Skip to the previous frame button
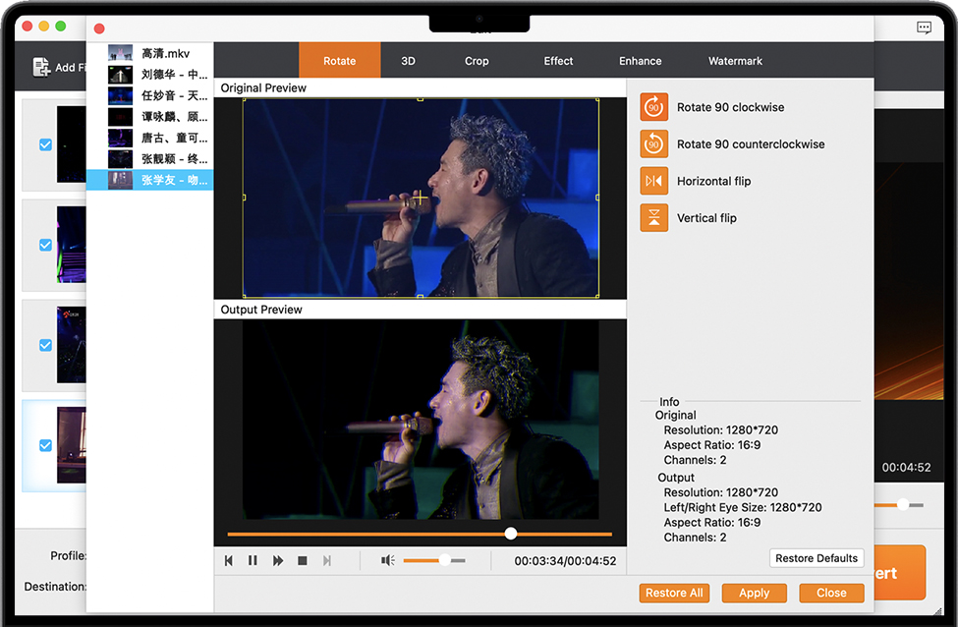958x627 pixels. click(229, 560)
